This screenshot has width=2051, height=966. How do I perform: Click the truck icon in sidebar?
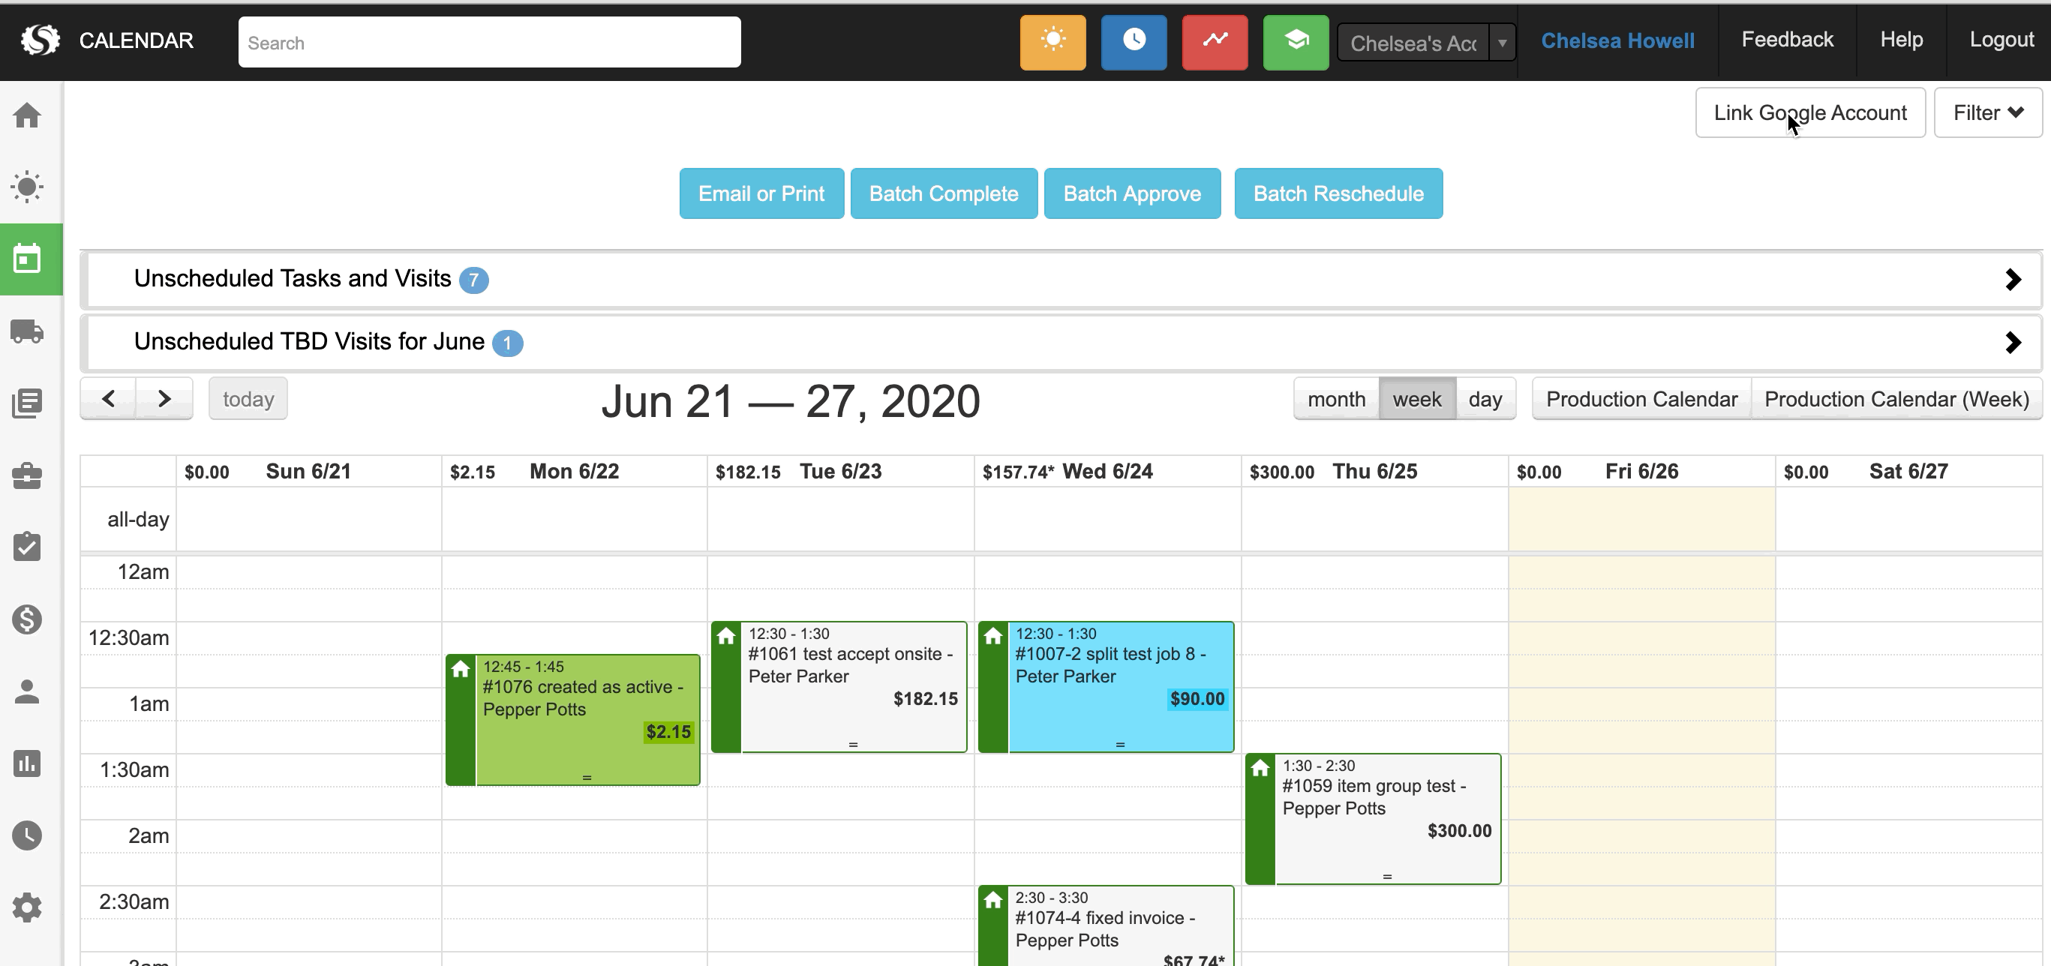click(x=27, y=331)
